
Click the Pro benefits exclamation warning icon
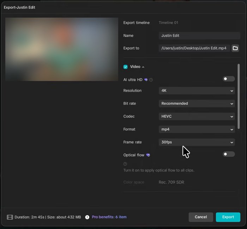coord(87,217)
